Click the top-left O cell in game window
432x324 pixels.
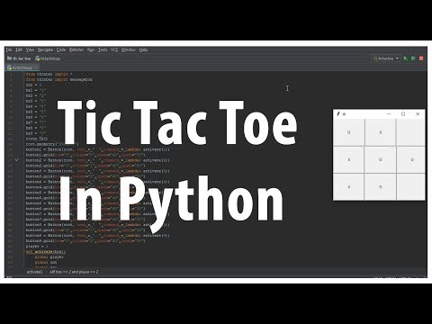point(349,132)
